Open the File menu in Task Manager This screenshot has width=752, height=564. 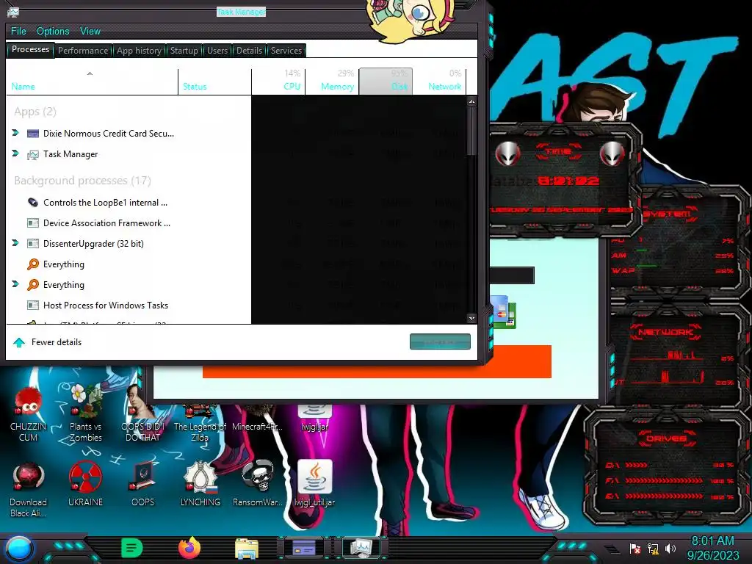tap(18, 31)
